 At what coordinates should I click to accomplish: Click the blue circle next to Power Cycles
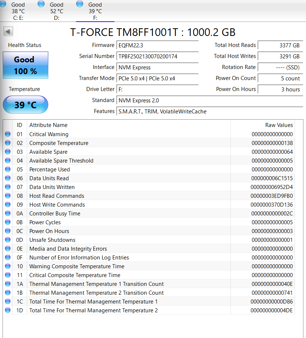pyautogui.click(x=8, y=222)
